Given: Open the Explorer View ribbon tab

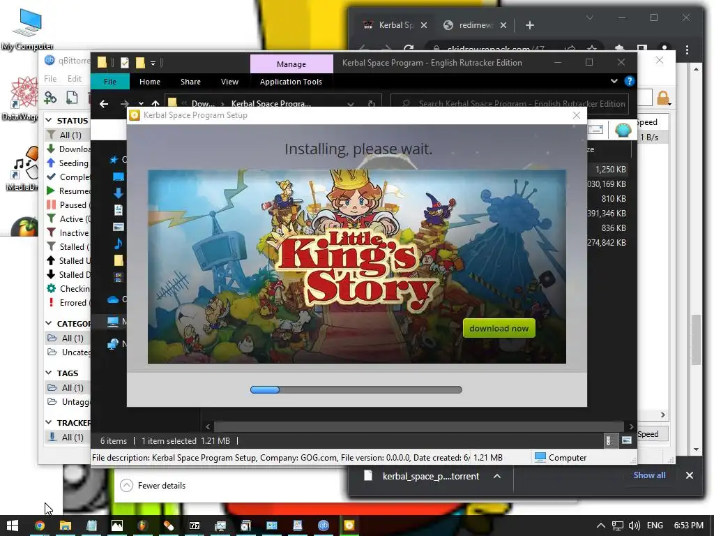Looking at the screenshot, I should 229,82.
